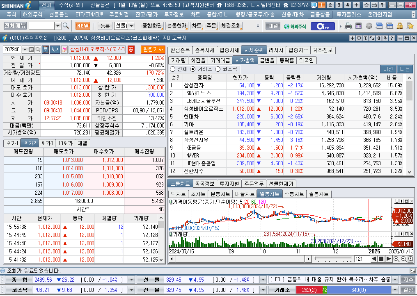Image resolution: width=417 pixels, height=296 pixels.
Task: Open the 해외주식 menu
Action: (x=32, y=14)
